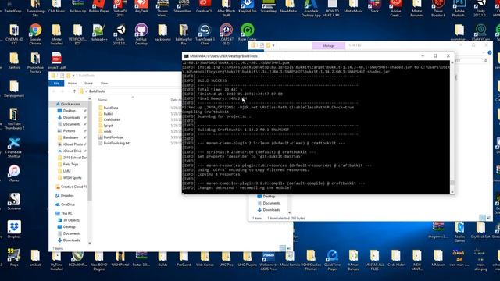Open Editing for Ray desktop folder
500x281 pixels.
pos(184,34)
